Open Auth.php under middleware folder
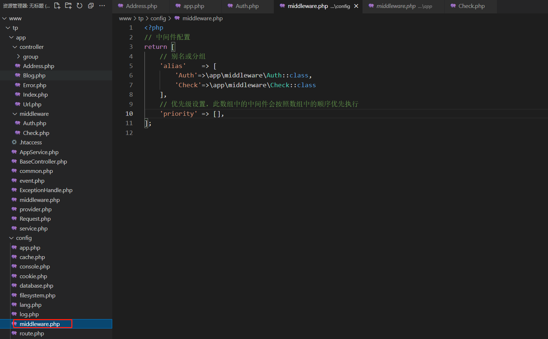 click(x=56, y=123)
